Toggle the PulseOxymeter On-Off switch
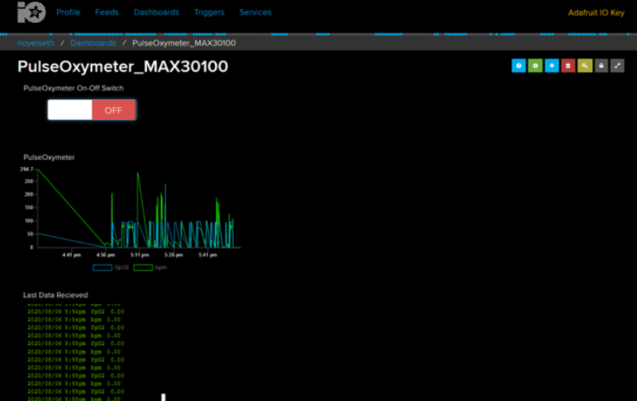637x401 pixels. coord(92,110)
